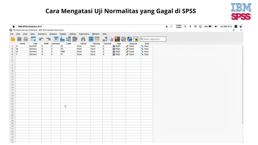Click the Redo arrow icon
Screen dimensions: 258x145
48,39
